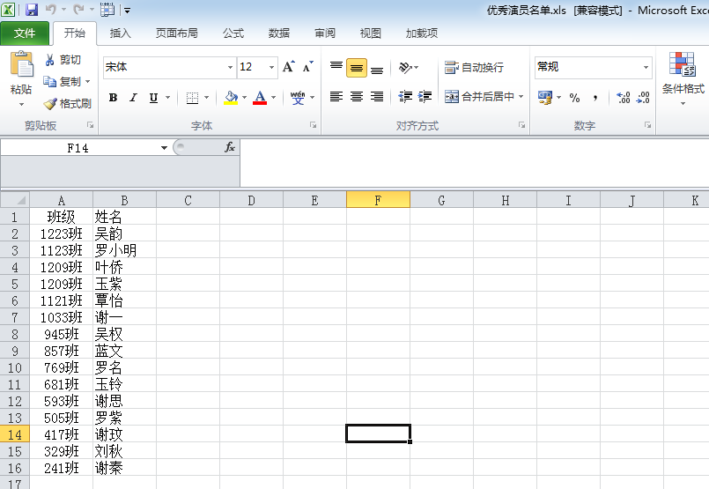This screenshot has height=489, width=709.
Task: Decrease font size with small A icon
Action: [308, 67]
